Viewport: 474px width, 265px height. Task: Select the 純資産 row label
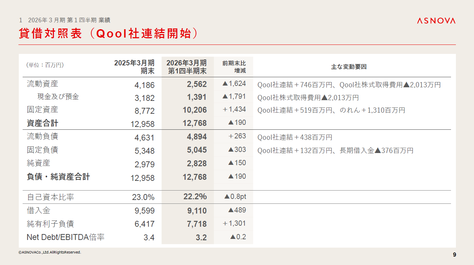(39, 163)
